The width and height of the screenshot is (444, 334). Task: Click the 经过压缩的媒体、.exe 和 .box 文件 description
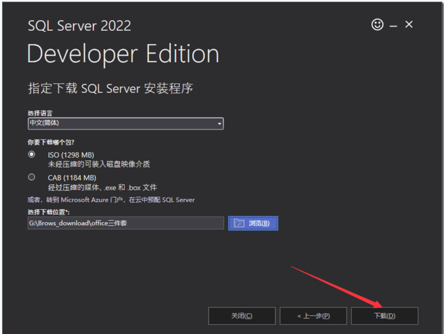[x=102, y=187]
